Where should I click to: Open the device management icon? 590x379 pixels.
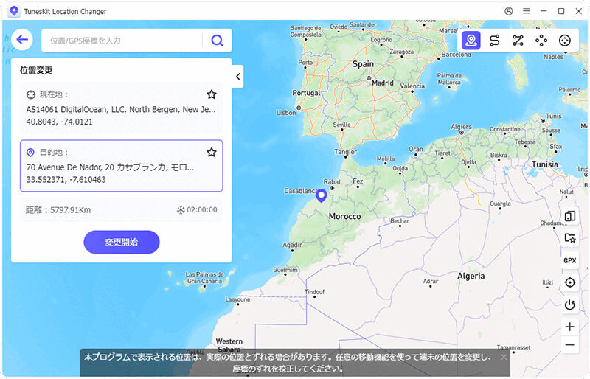click(x=569, y=216)
